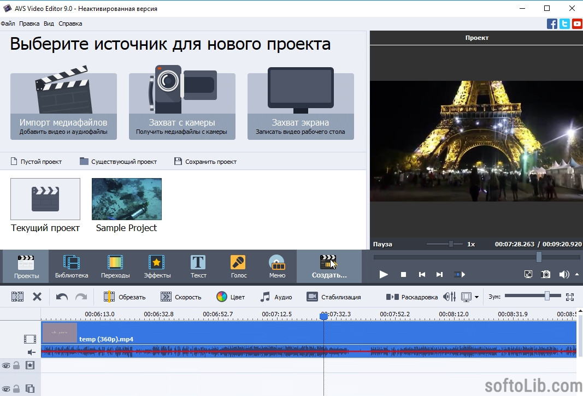
Task: Choose Импорт медиафайлов
Action: tap(63, 107)
